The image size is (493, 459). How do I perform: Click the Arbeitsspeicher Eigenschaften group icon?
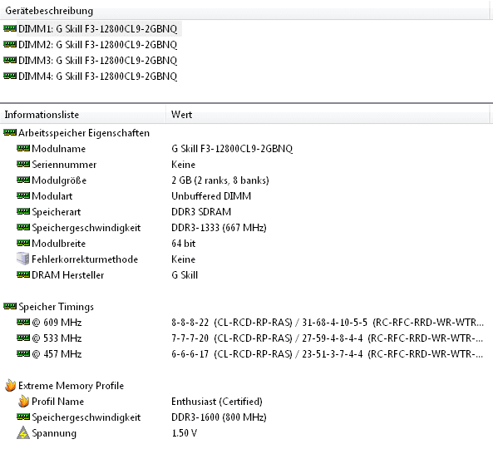[x=10, y=133]
